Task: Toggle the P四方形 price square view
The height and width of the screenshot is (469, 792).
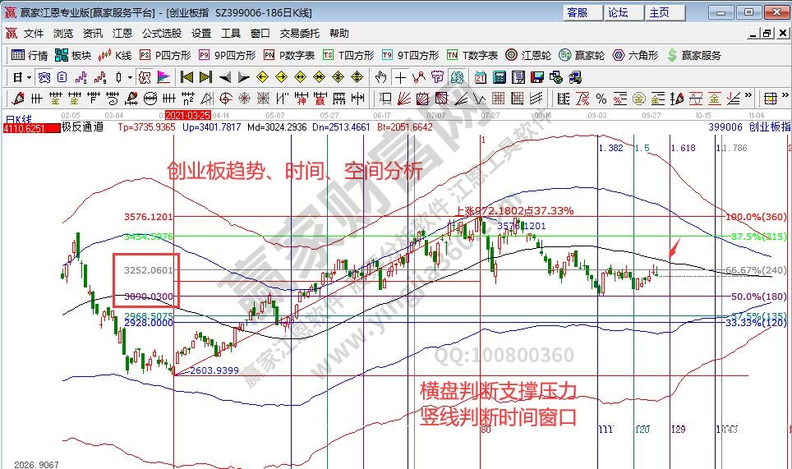Action: click(x=165, y=55)
